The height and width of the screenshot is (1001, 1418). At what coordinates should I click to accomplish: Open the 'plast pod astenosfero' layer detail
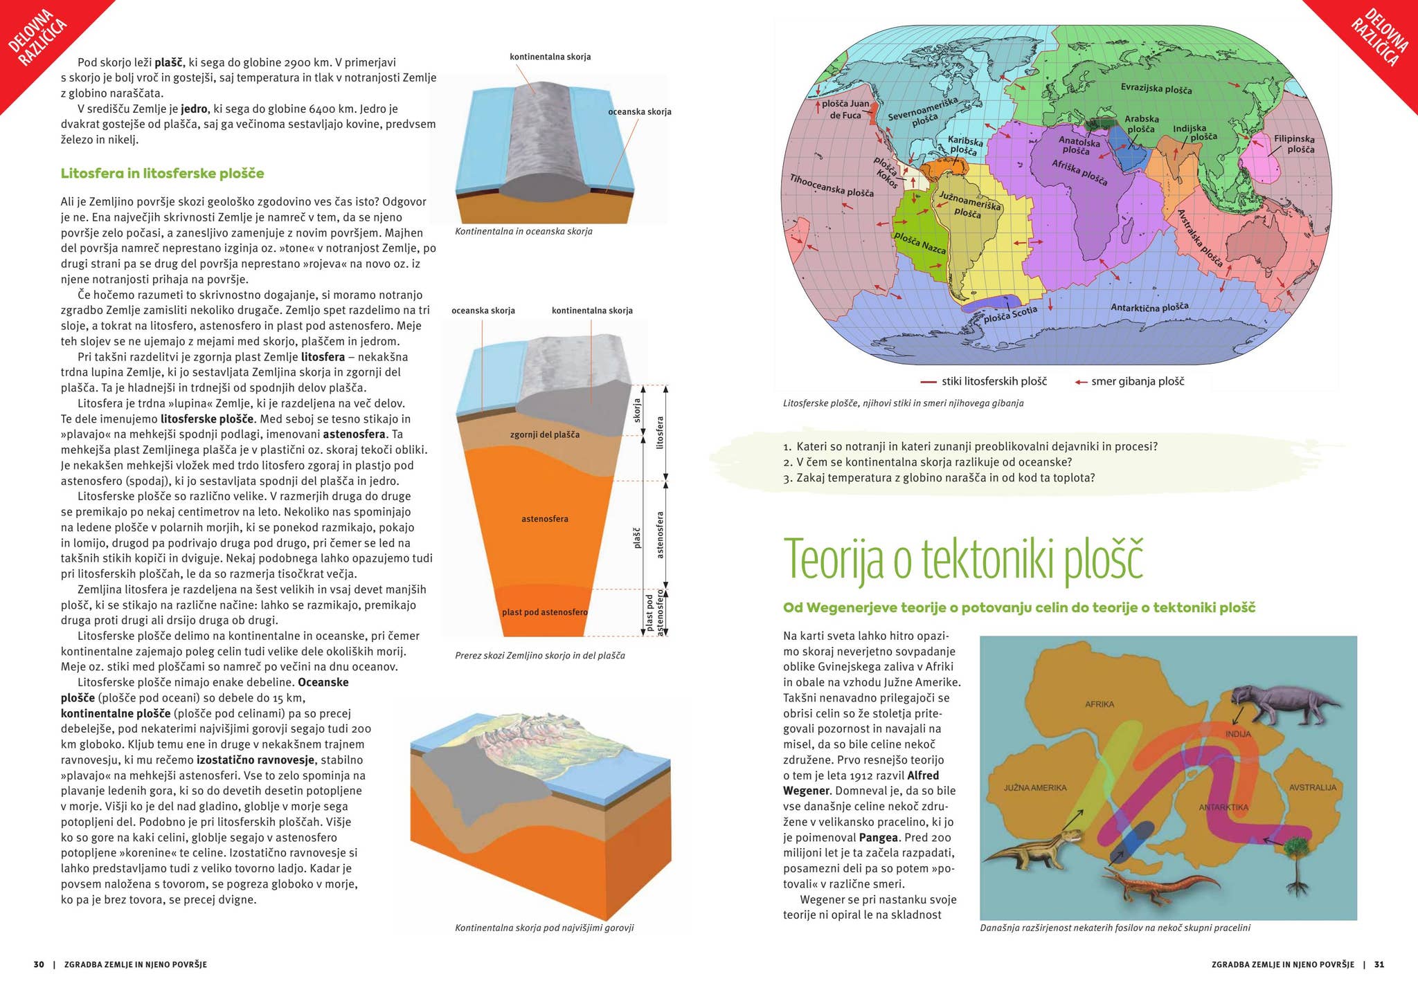545,612
